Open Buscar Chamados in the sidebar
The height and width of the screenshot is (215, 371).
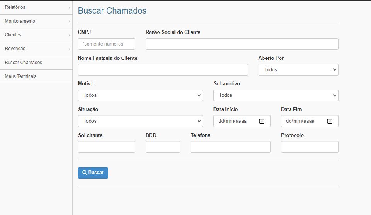pos(23,63)
